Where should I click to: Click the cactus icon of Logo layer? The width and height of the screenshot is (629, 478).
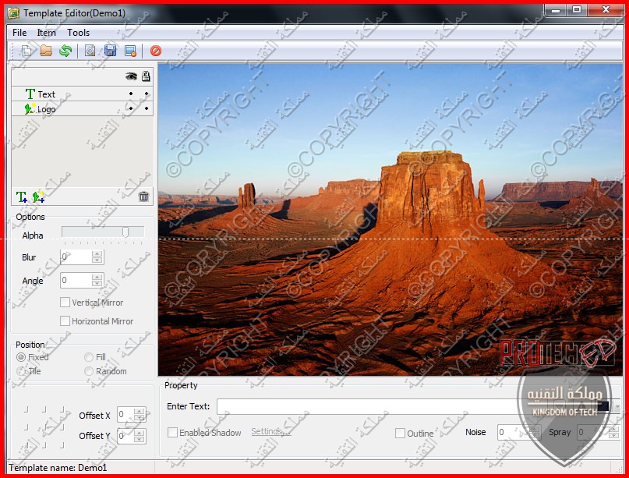(30, 108)
